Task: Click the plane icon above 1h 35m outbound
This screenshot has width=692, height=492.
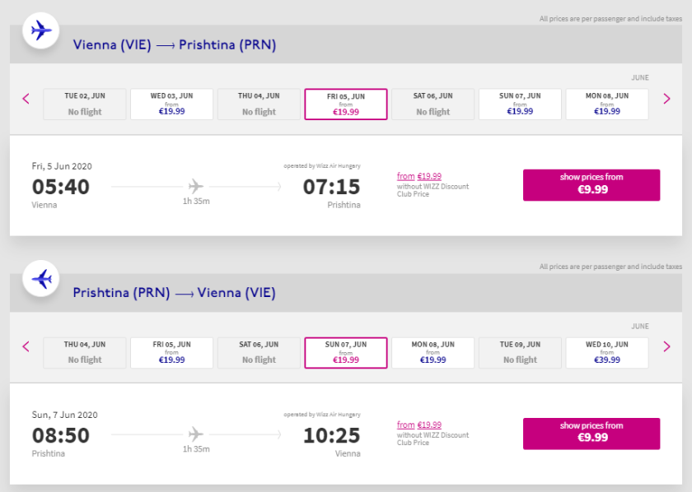Action: click(195, 186)
